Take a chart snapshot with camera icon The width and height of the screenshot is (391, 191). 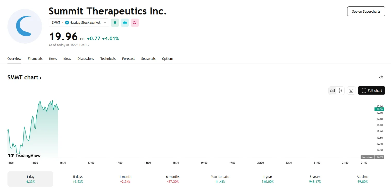351,90
